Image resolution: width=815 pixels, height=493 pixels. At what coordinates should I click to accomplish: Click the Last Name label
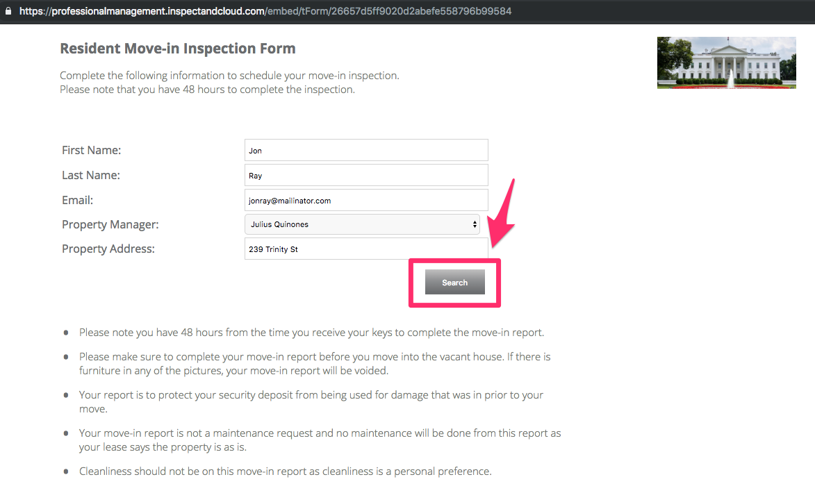coord(91,175)
